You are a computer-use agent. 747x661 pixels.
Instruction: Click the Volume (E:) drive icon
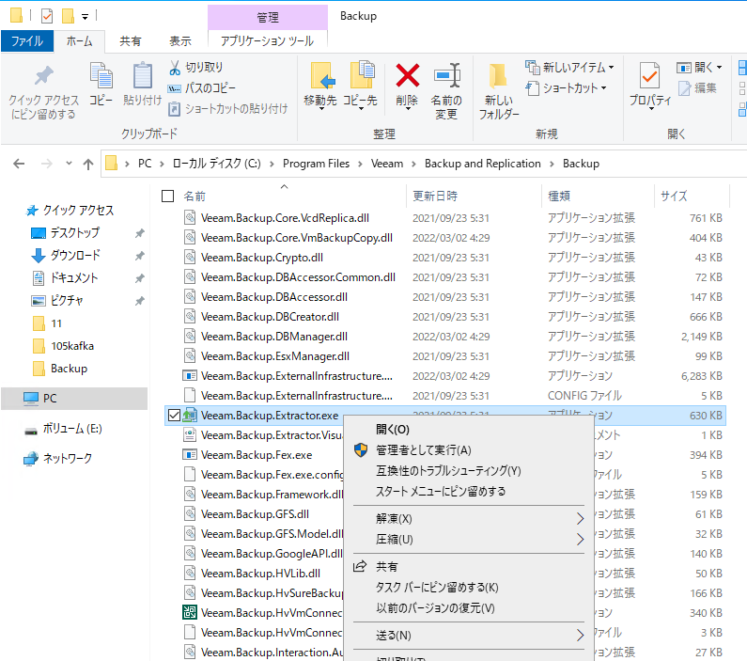click(x=31, y=431)
